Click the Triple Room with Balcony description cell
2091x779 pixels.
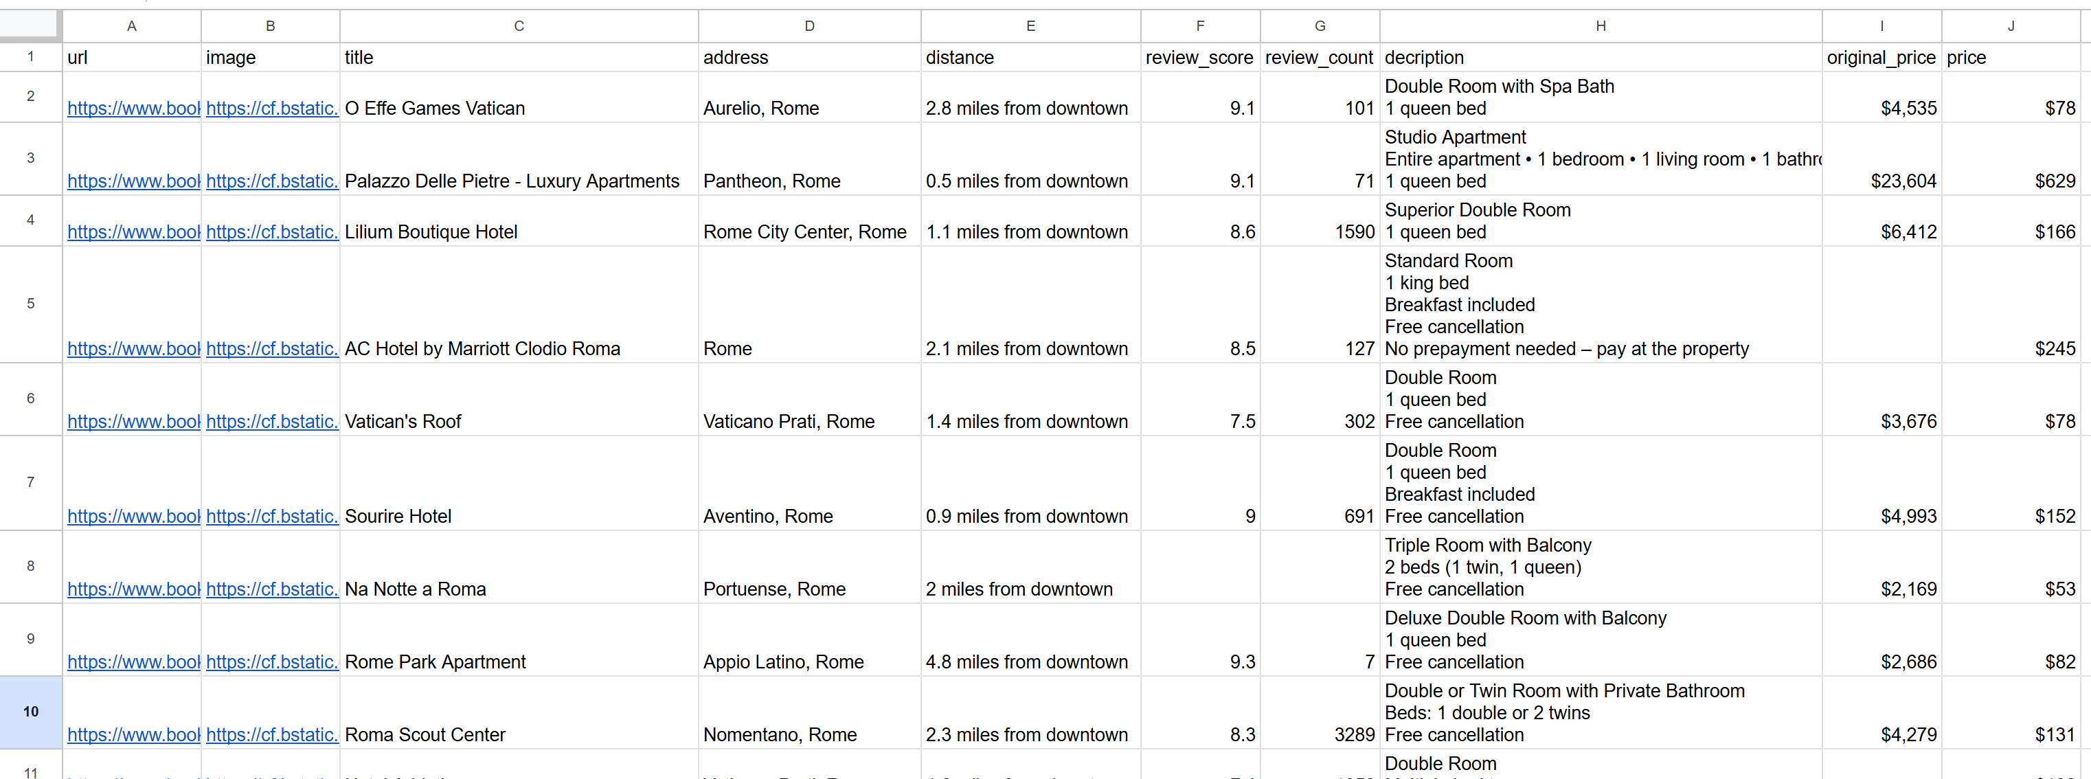[1600, 567]
